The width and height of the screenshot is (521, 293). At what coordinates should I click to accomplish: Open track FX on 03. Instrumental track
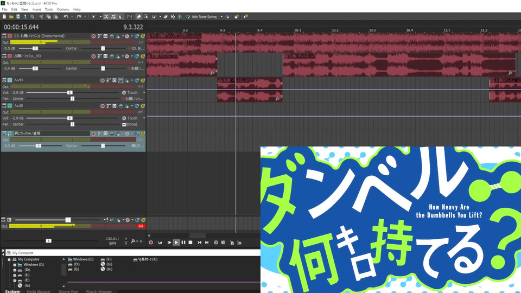(118, 36)
